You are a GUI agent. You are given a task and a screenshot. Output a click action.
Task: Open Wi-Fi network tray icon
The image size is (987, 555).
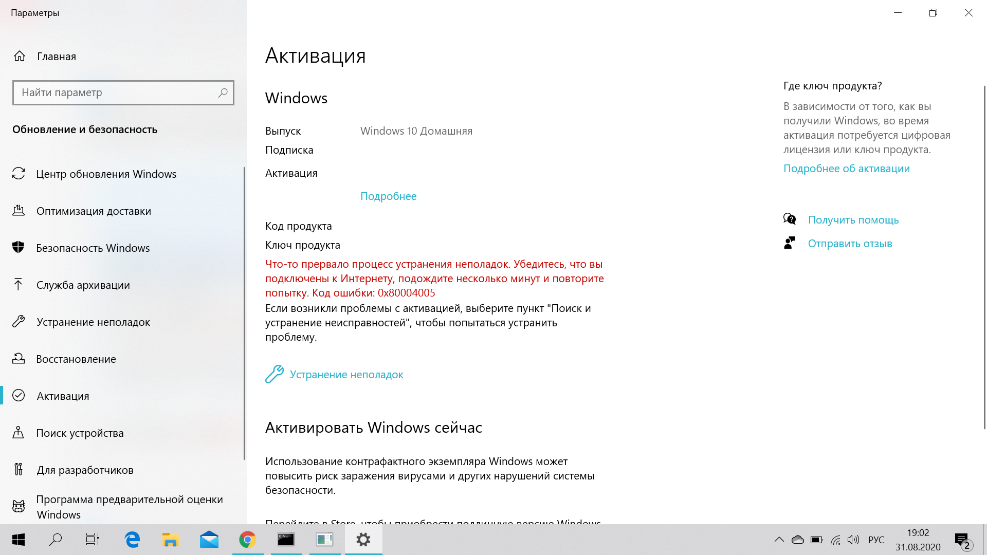(835, 540)
